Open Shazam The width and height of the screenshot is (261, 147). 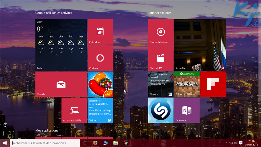pos(161,110)
